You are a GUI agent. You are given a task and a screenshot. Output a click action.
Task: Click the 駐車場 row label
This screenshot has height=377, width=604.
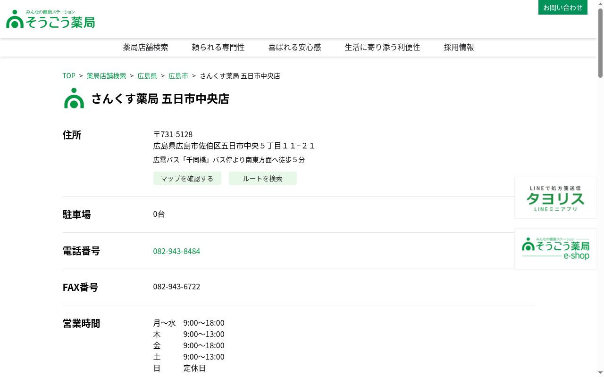(x=76, y=214)
